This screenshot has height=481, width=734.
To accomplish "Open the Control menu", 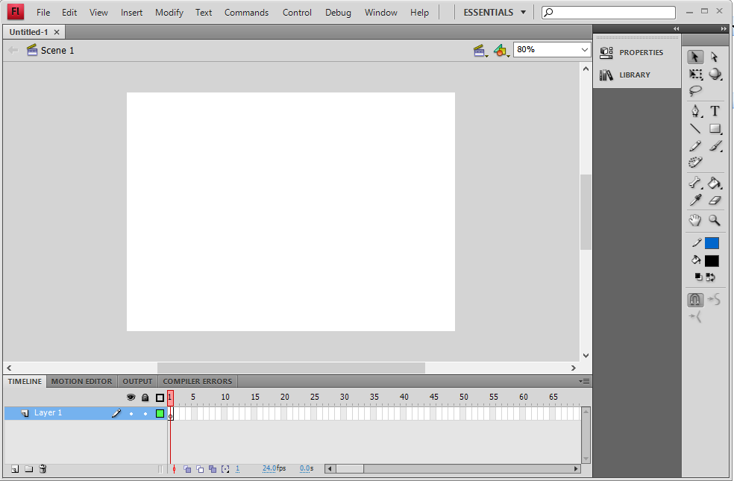I will 297,13.
